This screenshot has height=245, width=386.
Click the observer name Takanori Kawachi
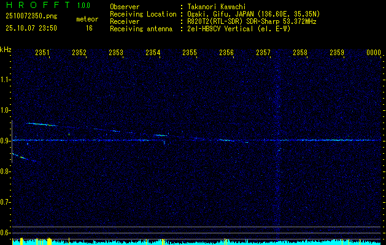pos(215,7)
